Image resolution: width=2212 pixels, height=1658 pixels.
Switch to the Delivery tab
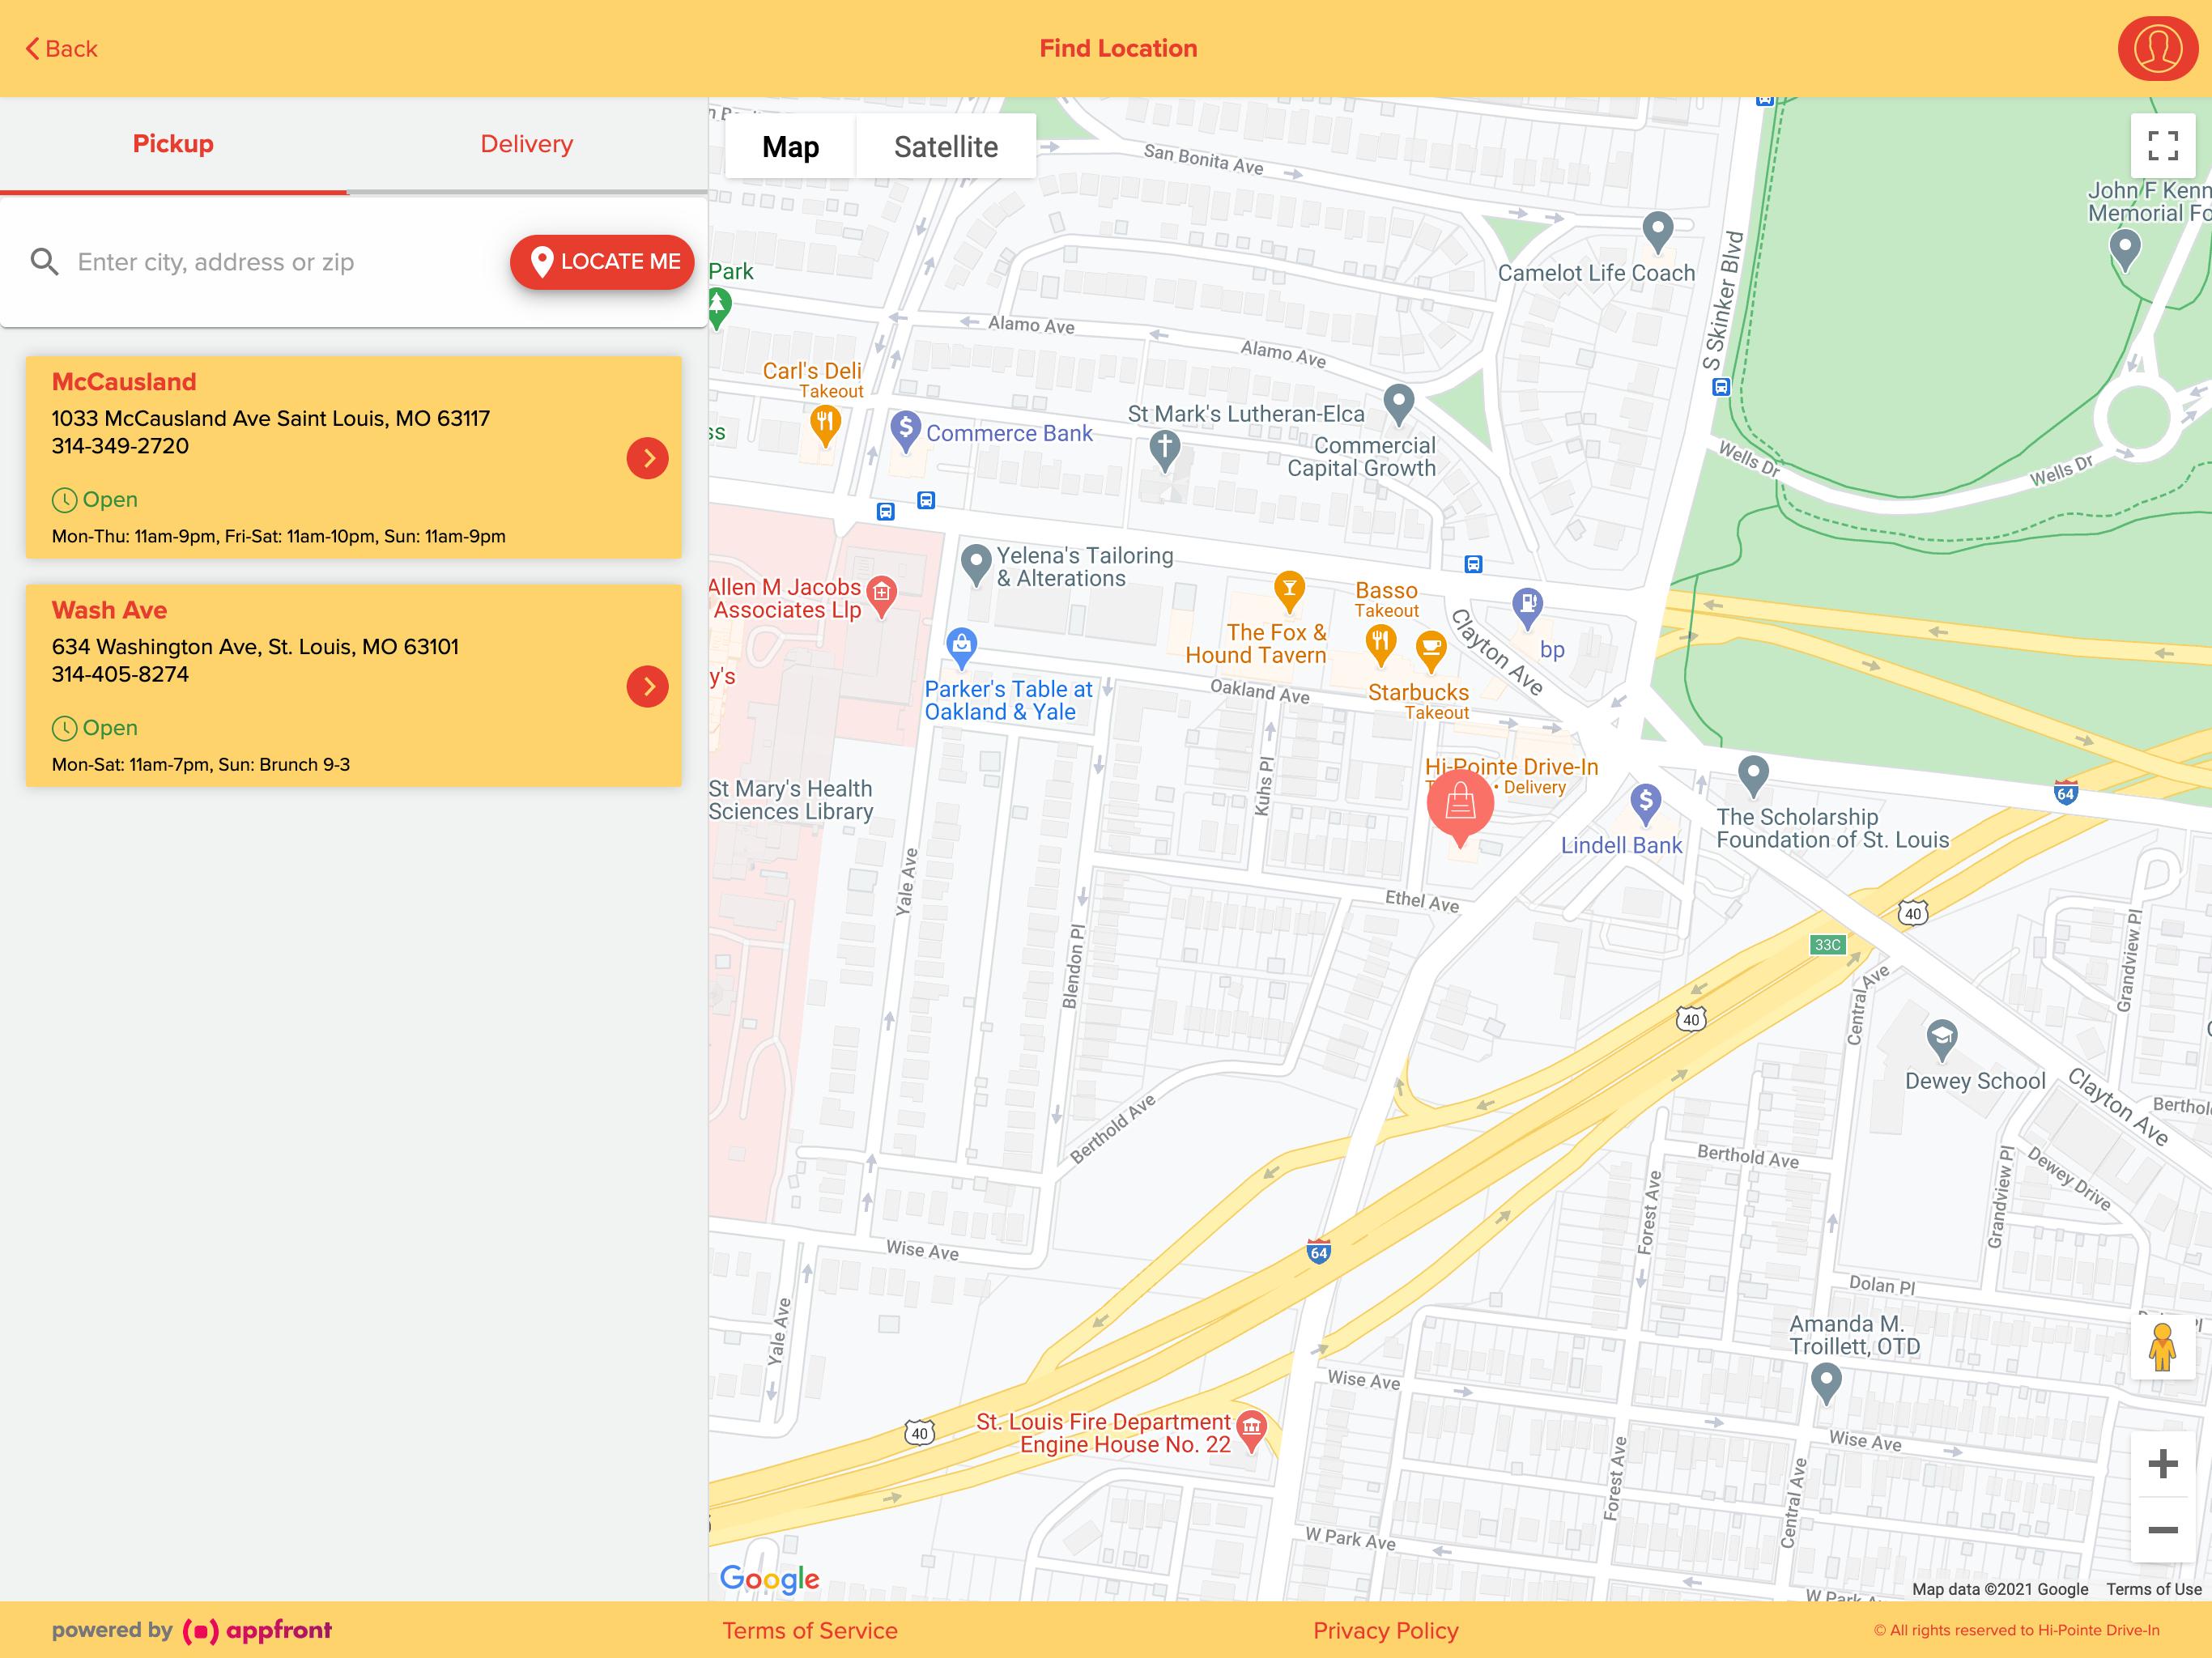click(527, 144)
